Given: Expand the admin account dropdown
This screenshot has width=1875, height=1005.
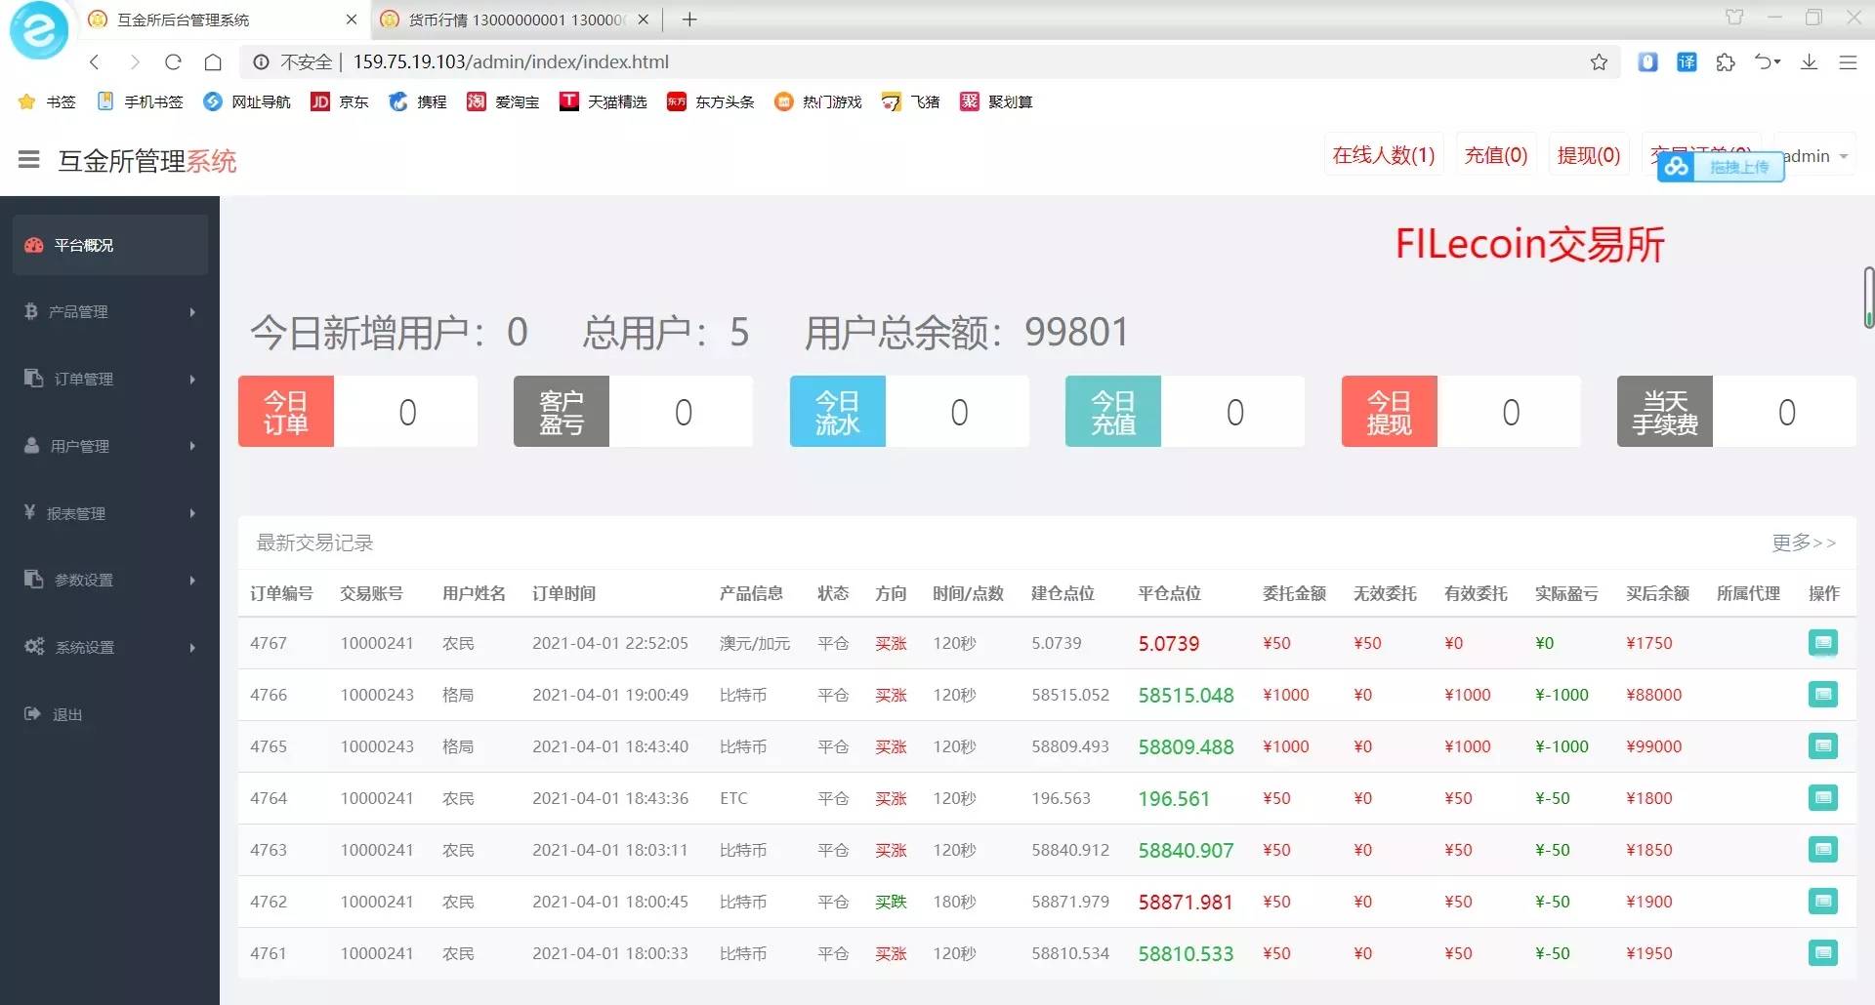Looking at the screenshot, I should [1812, 156].
